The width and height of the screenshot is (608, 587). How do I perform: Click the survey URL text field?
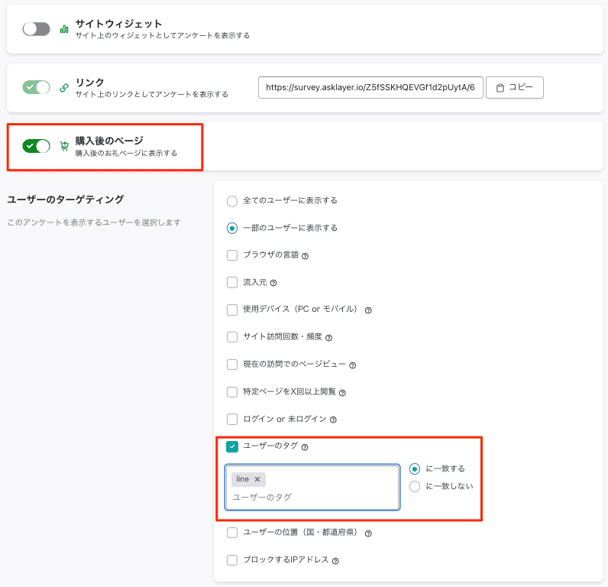click(370, 88)
